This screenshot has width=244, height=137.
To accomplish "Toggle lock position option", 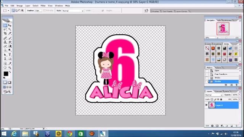I will [x=218, y=99].
